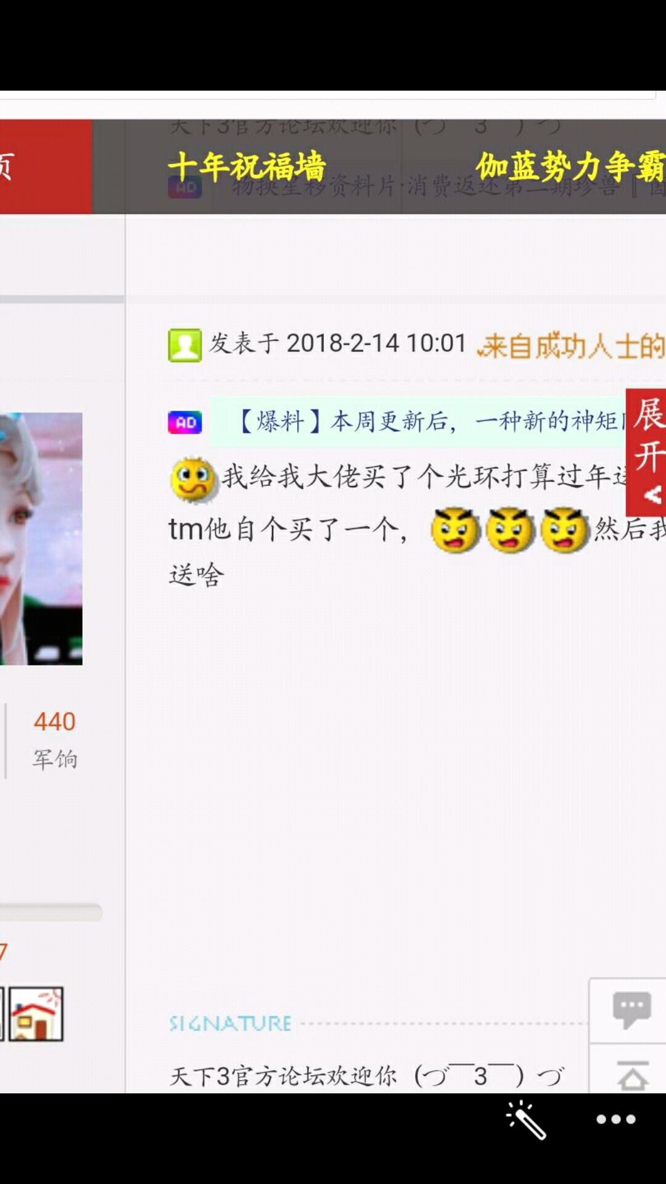Click the green user avatar icon
This screenshot has height=1184, width=666.
[x=184, y=345]
